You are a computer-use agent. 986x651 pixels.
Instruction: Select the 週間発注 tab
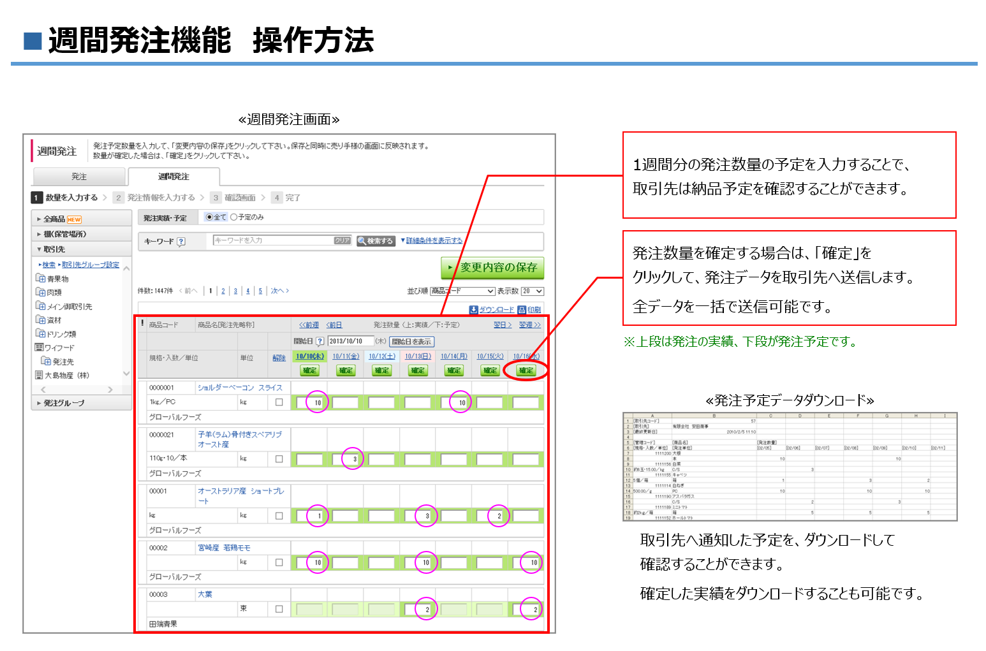[173, 177]
